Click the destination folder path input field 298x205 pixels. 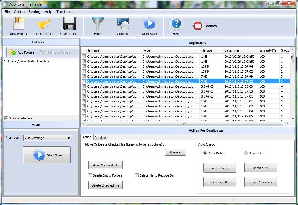126,153
